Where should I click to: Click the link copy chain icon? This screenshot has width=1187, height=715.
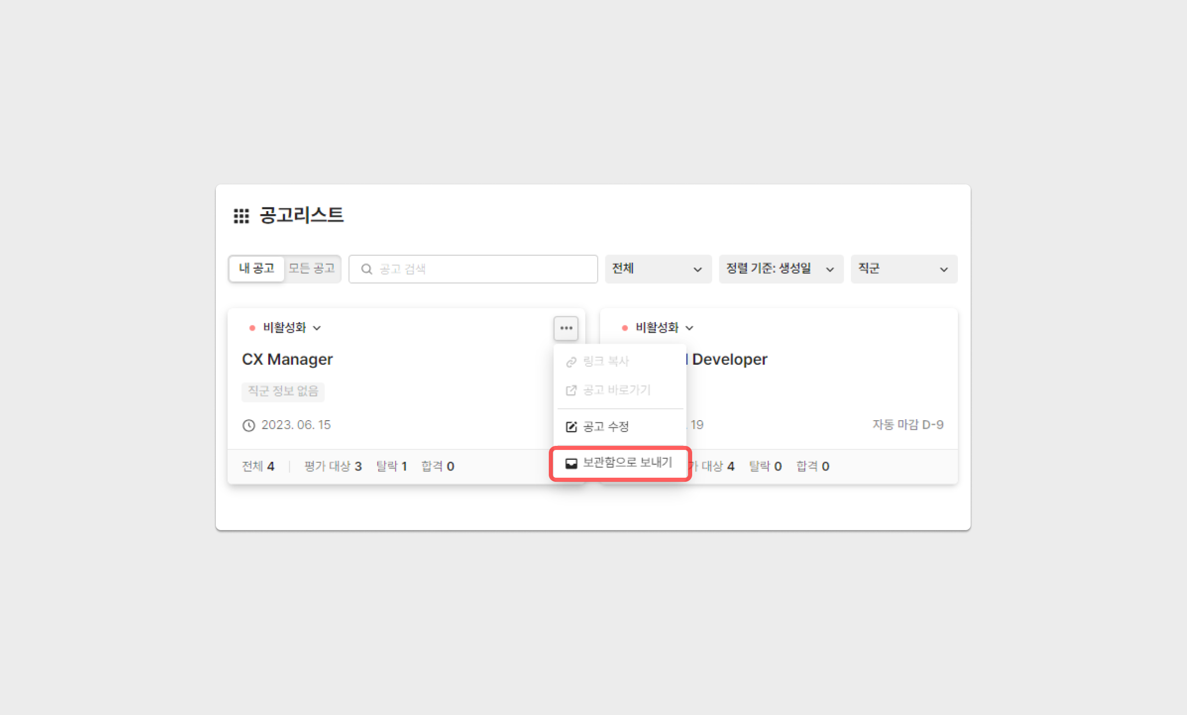[x=571, y=362]
